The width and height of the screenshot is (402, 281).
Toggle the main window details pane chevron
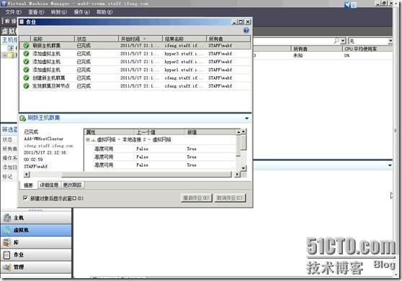click(x=390, y=165)
